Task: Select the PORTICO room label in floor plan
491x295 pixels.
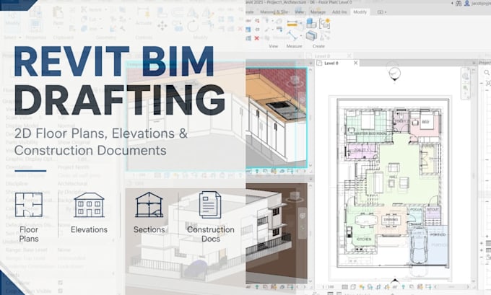Action: pyautogui.click(x=438, y=234)
